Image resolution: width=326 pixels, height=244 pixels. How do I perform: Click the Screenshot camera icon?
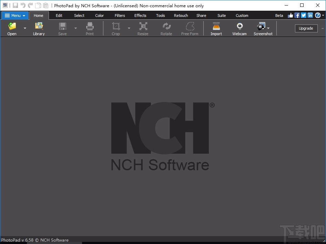coord(261,26)
